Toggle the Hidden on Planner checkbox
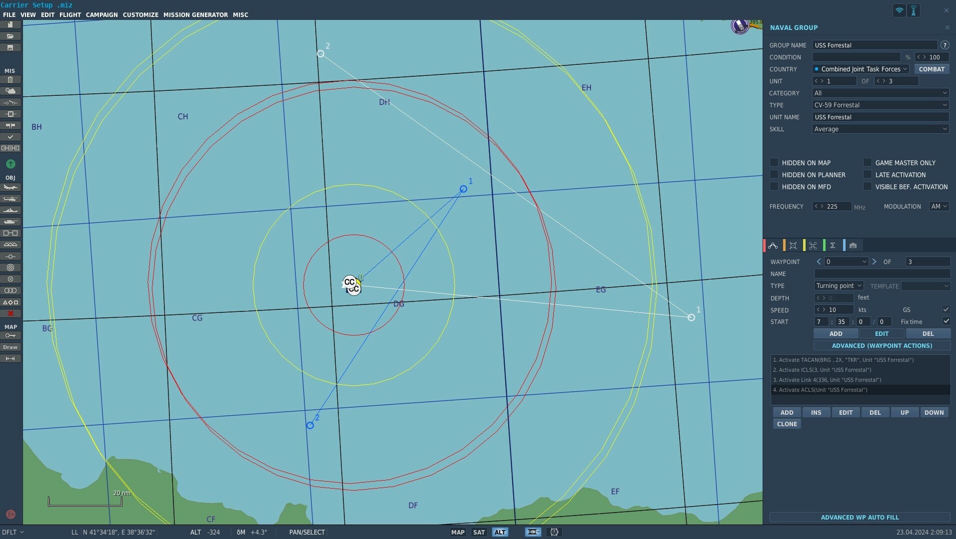956x539 pixels. (774, 174)
